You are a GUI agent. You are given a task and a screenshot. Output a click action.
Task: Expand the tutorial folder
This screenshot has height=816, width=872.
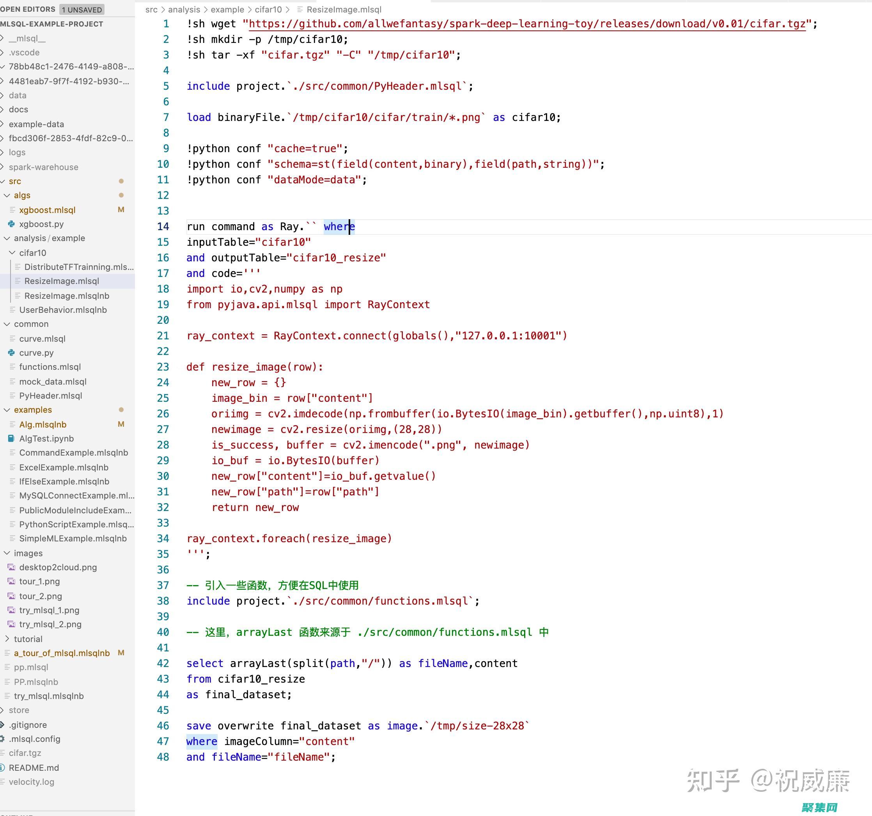[x=7, y=639]
